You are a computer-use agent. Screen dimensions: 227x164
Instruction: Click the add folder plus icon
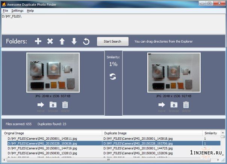tap(38, 42)
